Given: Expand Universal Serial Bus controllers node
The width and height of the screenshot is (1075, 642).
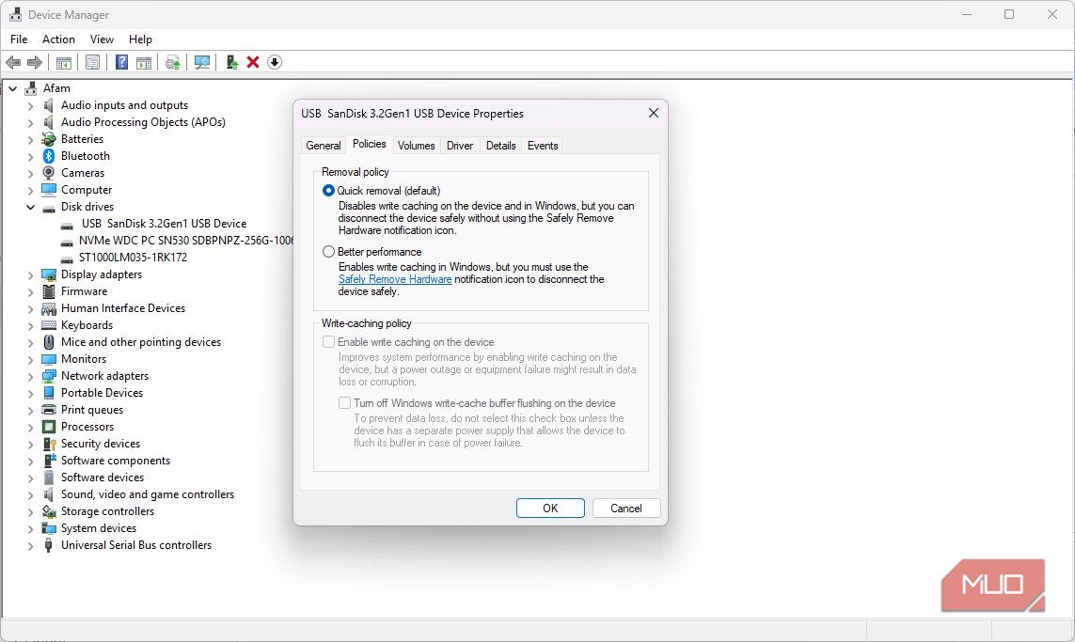Looking at the screenshot, I should [30, 545].
